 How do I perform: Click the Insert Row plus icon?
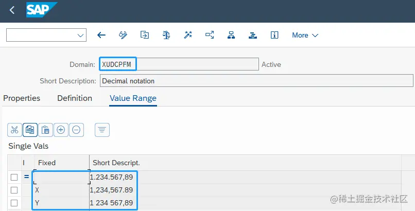coord(61,130)
